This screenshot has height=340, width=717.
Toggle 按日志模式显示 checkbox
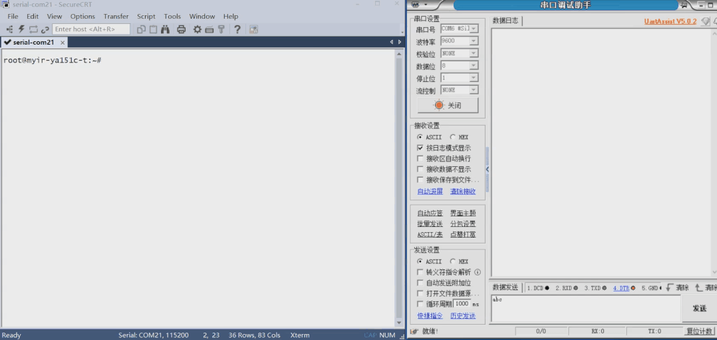point(420,148)
